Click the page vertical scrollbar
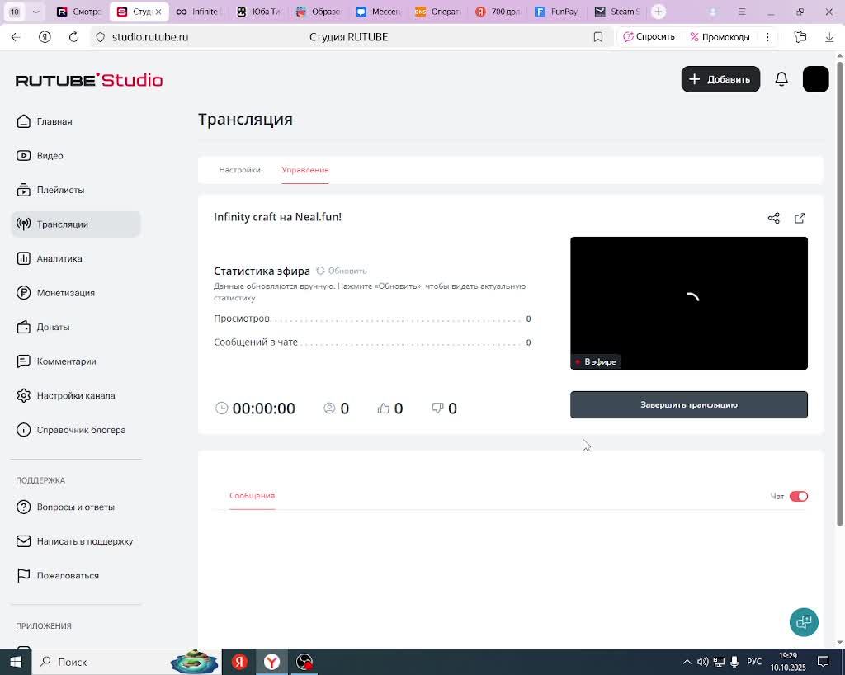Image resolution: width=845 pixels, height=675 pixels. pyautogui.click(x=839, y=294)
